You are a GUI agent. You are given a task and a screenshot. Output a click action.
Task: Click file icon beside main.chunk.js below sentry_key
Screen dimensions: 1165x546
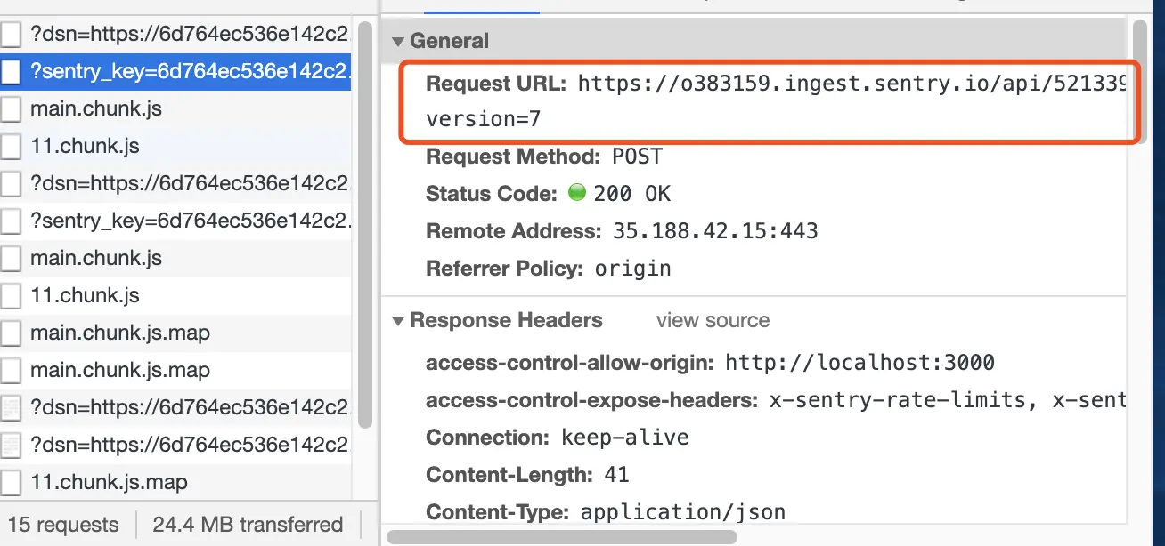coord(11,109)
